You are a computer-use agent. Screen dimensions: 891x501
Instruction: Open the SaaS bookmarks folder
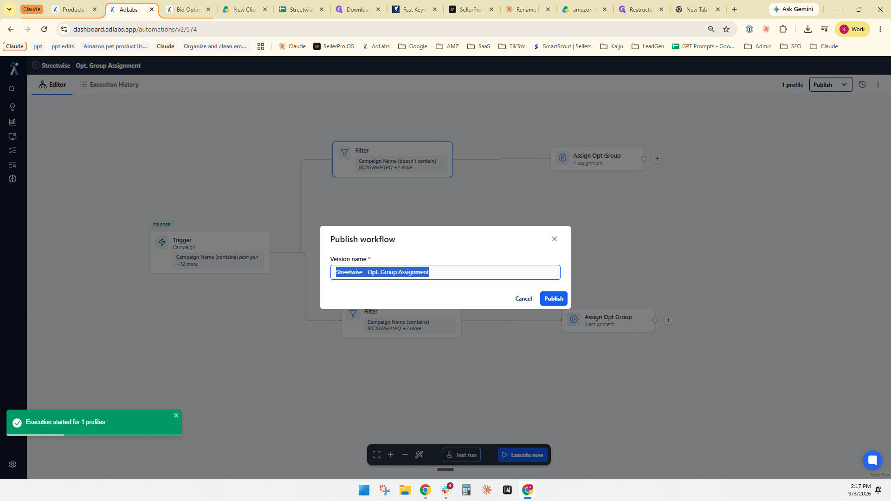pyautogui.click(x=478, y=46)
